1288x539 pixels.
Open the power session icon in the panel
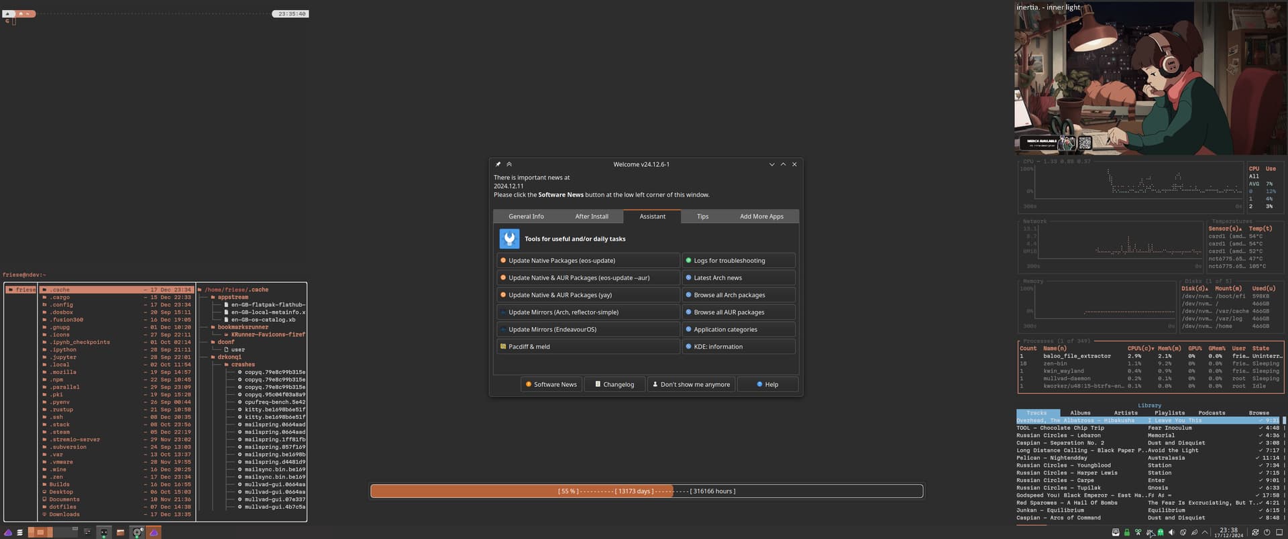(1267, 532)
